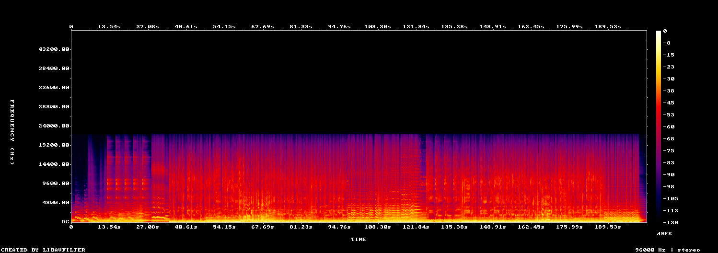The image size is (718, 253).
Task: Click 175.99s on the top time axis
Action: point(569,27)
